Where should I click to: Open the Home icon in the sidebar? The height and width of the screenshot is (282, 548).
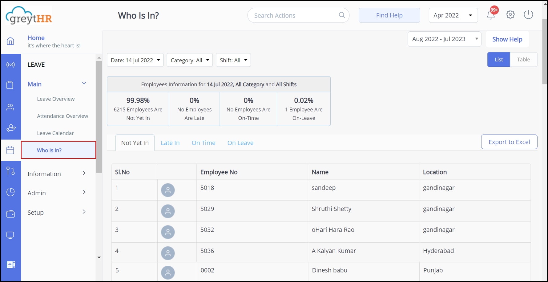point(11,41)
